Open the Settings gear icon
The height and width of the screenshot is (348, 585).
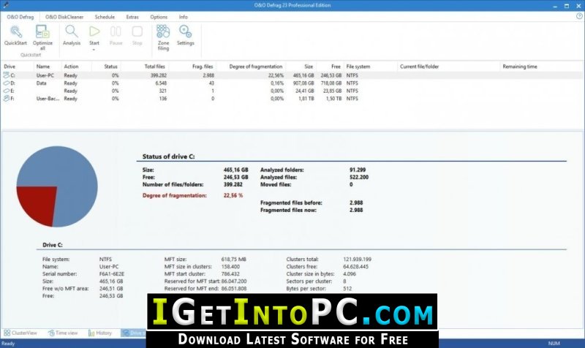tap(186, 35)
